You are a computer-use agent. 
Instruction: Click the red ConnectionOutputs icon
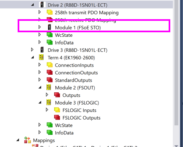point(50,72)
